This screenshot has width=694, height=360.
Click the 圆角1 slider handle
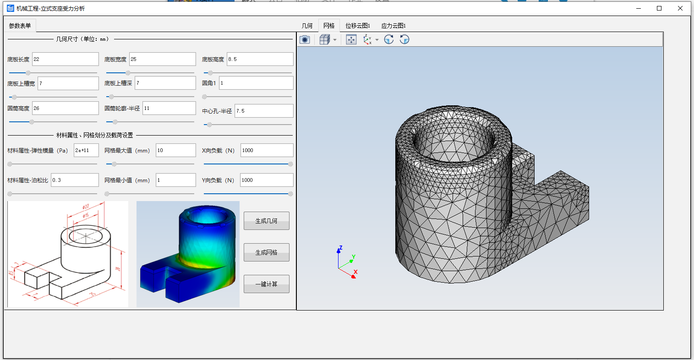(204, 97)
